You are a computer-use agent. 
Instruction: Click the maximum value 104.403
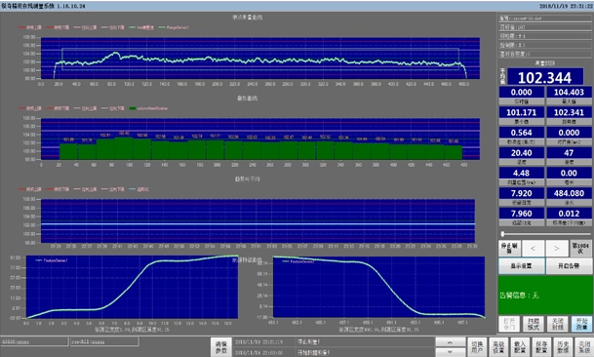point(569,92)
